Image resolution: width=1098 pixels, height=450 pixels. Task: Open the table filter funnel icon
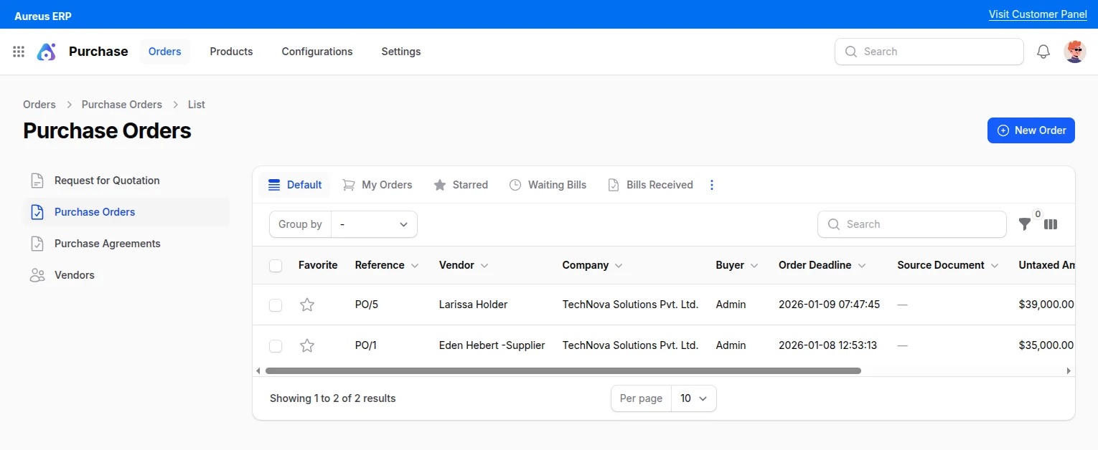pos(1025,224)
